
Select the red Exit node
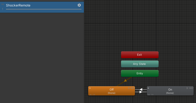click(x=140, y=55)
